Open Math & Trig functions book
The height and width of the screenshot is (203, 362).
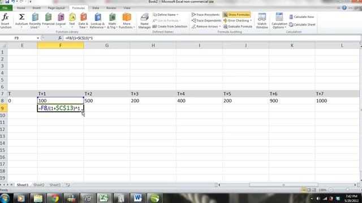point(112,21)
